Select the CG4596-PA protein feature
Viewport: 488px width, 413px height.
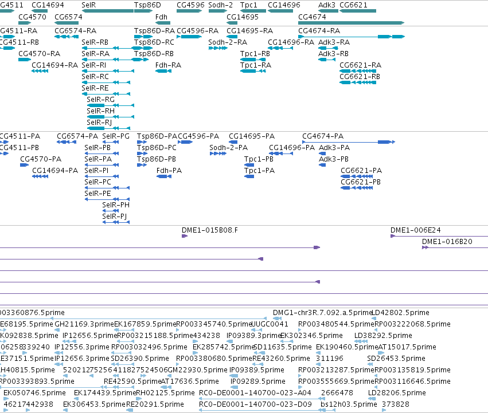click(x=185, y=142)
